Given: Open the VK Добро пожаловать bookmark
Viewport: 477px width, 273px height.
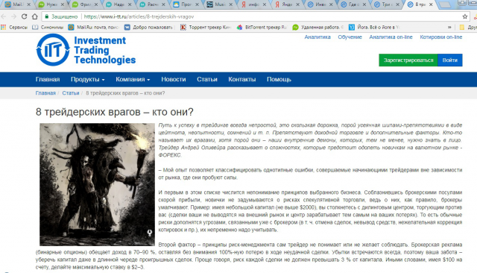Looking at the screenshot, I should (x=148, y=27).
